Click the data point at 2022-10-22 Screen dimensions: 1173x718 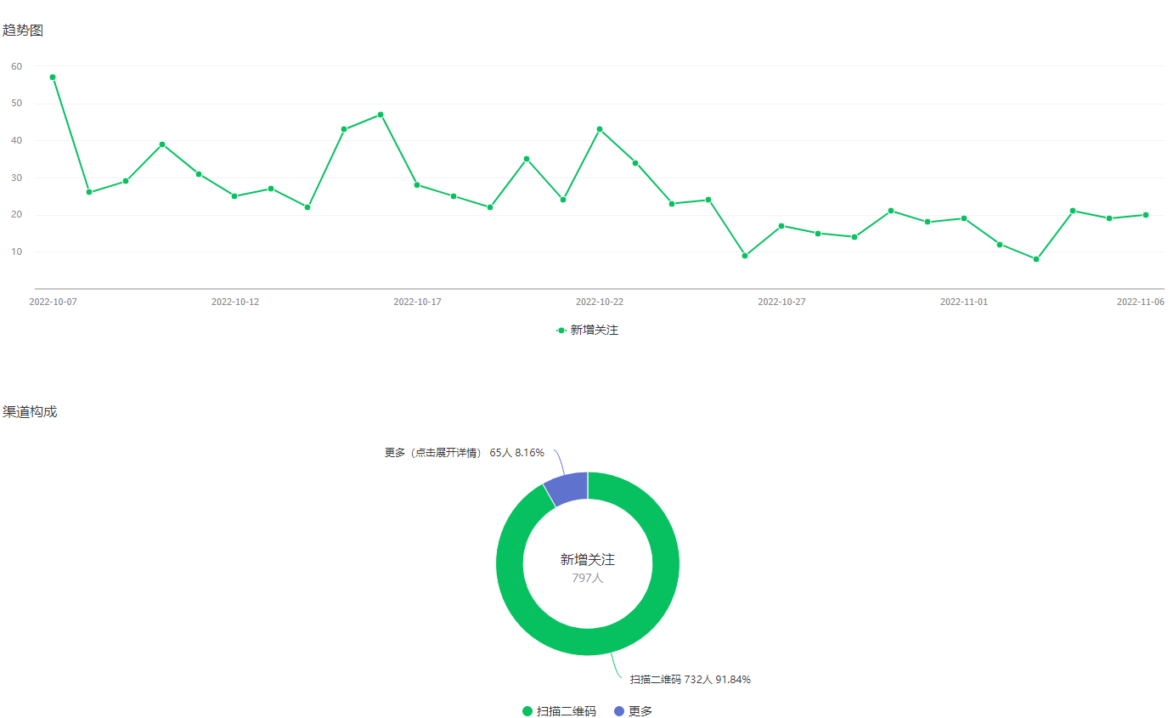(x=600, y=129)
